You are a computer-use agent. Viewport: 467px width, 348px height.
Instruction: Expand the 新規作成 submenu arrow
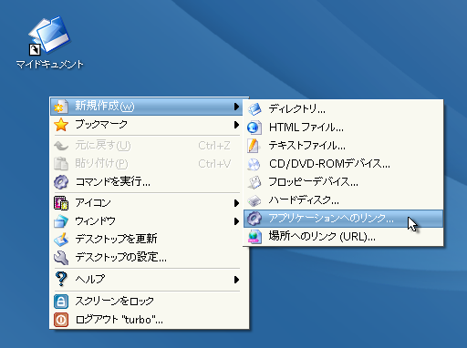pyautogui.click(x=236, y=107)
